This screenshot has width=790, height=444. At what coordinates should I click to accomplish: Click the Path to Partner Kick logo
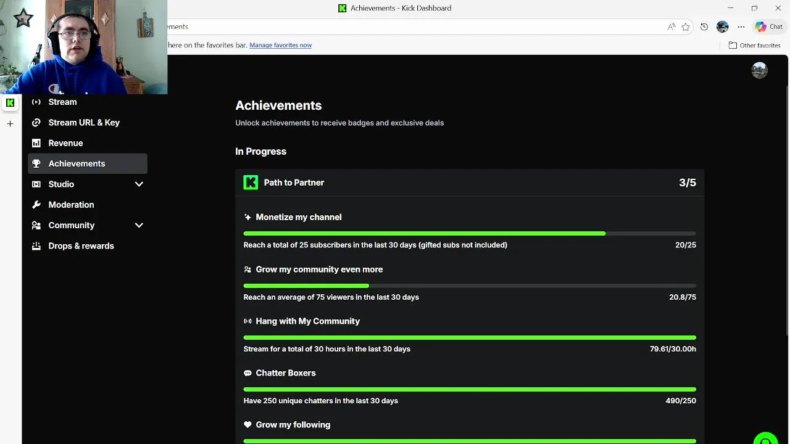[251, 183]
